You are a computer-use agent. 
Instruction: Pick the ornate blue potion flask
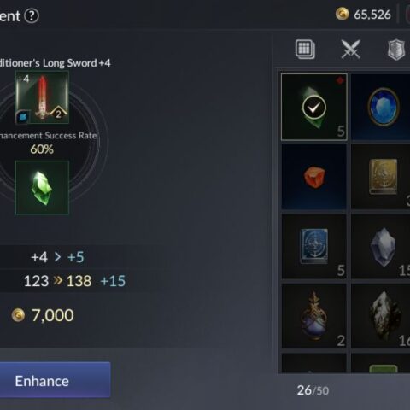(x=314, y=316)
